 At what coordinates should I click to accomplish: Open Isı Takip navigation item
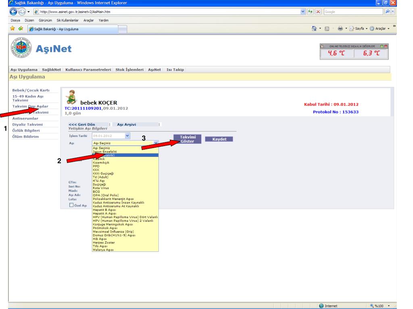click(x=175, y=70)
